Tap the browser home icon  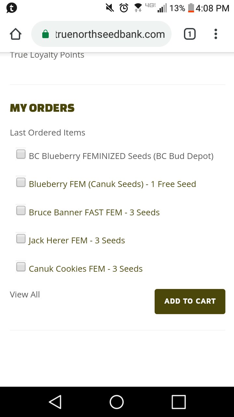16,34
